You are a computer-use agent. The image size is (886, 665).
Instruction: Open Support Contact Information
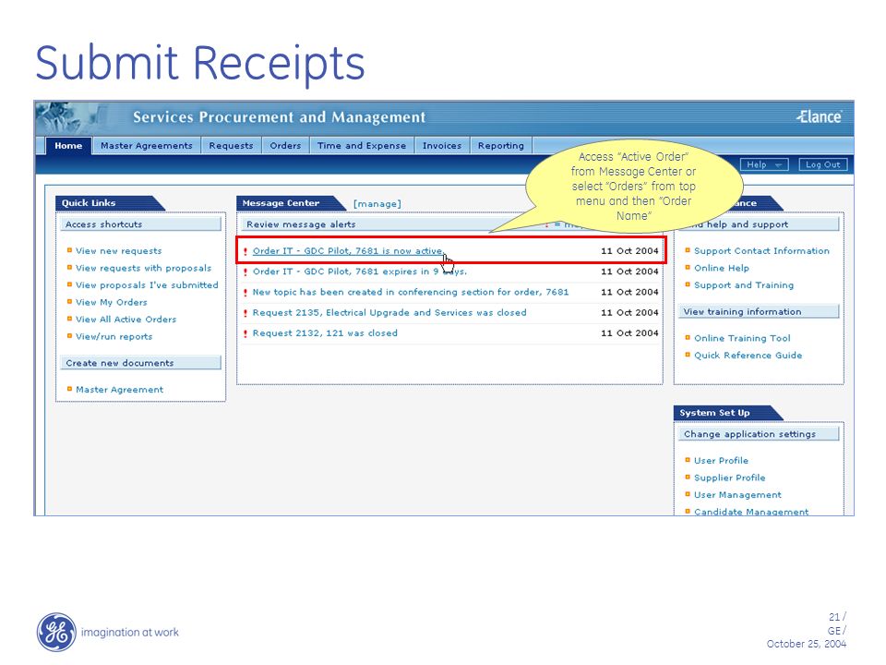[761, 251]
